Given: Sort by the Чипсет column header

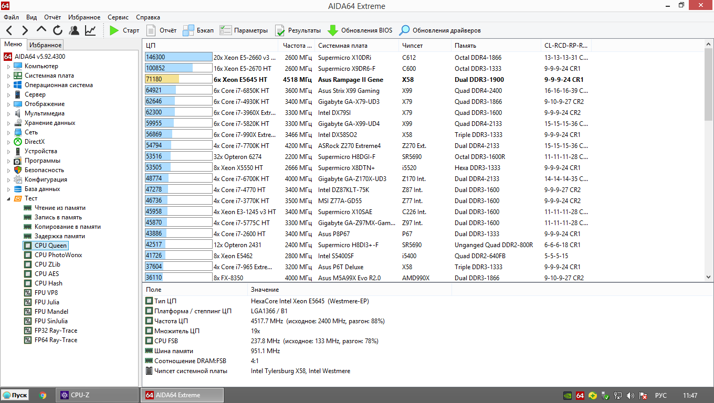Looking at the screenshot, I should tap(425, 46).
